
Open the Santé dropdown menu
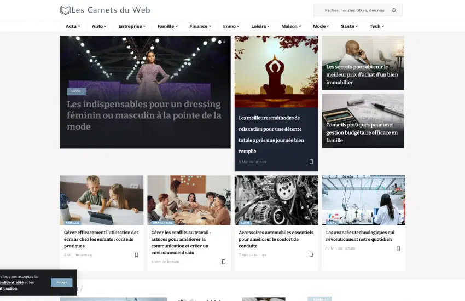tap(349, 26)
